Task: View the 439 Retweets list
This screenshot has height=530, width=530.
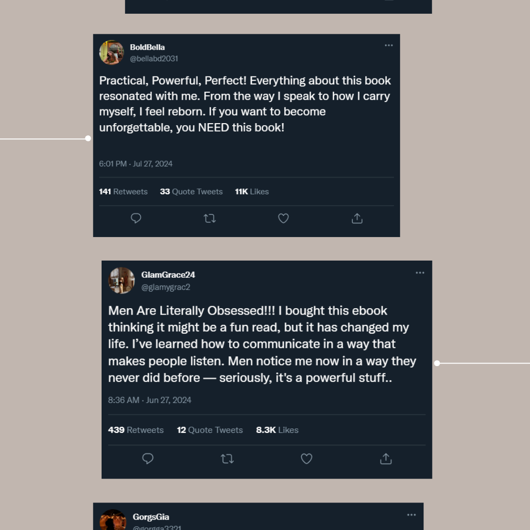Action: point(136,430)
